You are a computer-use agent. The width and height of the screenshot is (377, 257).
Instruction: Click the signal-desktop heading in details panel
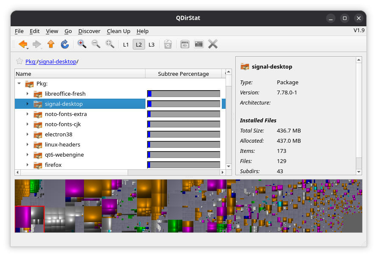click(x=272, y=67)
